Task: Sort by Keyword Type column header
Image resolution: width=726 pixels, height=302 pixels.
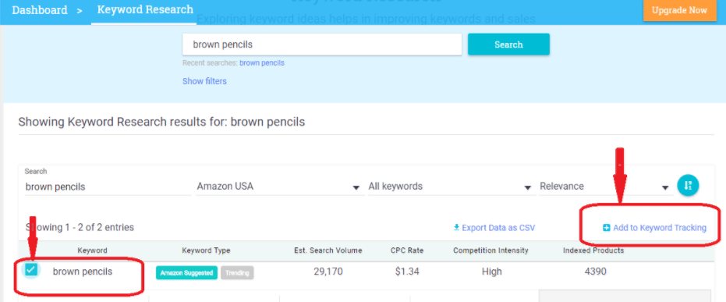Action: (x=206, y=250)
